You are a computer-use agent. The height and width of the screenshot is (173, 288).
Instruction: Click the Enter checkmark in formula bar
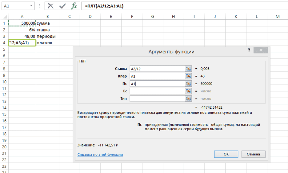click(62, 6)
